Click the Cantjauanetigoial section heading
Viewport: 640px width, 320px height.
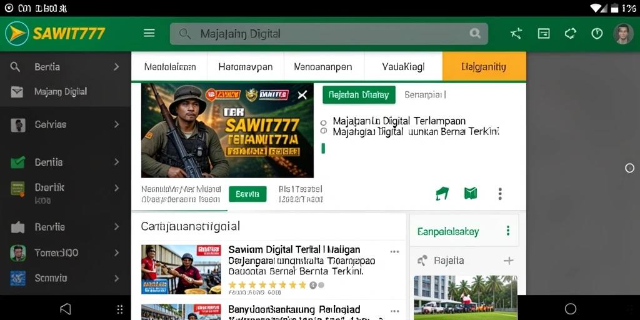(190, 226)
